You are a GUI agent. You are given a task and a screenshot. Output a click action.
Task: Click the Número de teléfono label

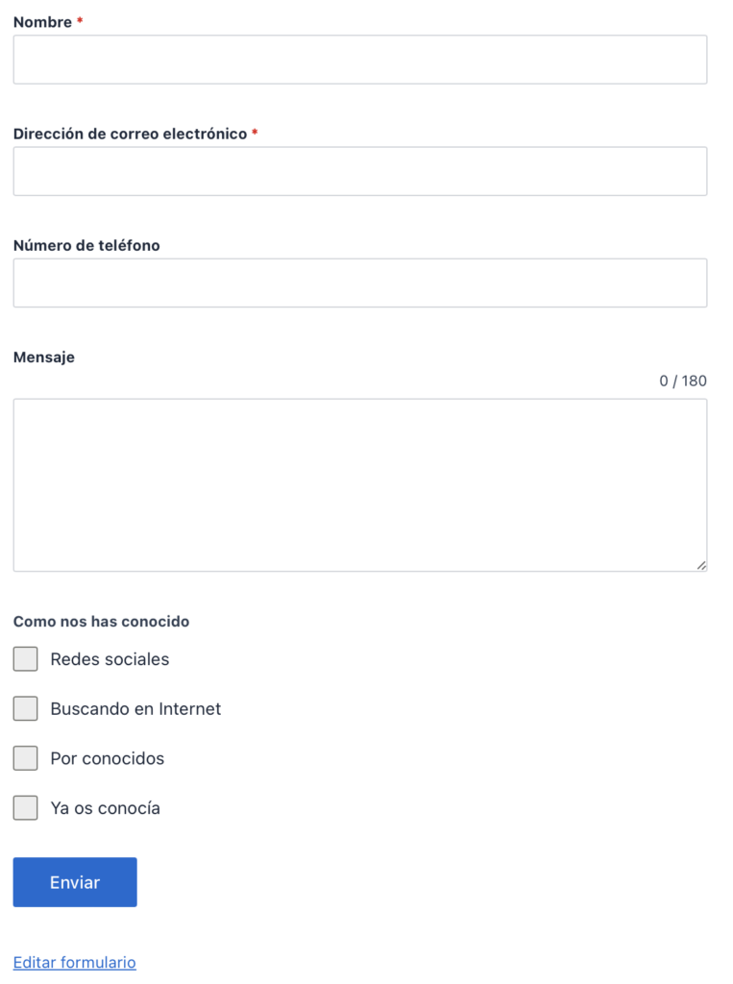[86, 245]
